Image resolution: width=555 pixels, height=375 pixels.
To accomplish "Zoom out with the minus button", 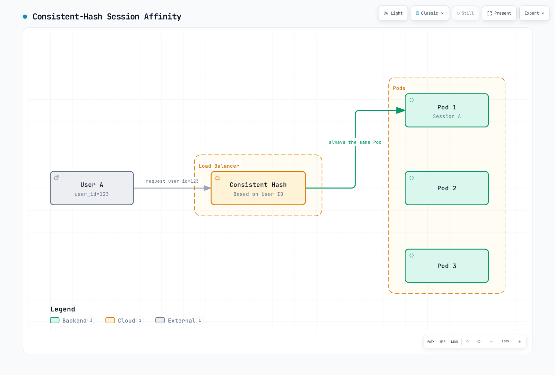I will (491, 342).
